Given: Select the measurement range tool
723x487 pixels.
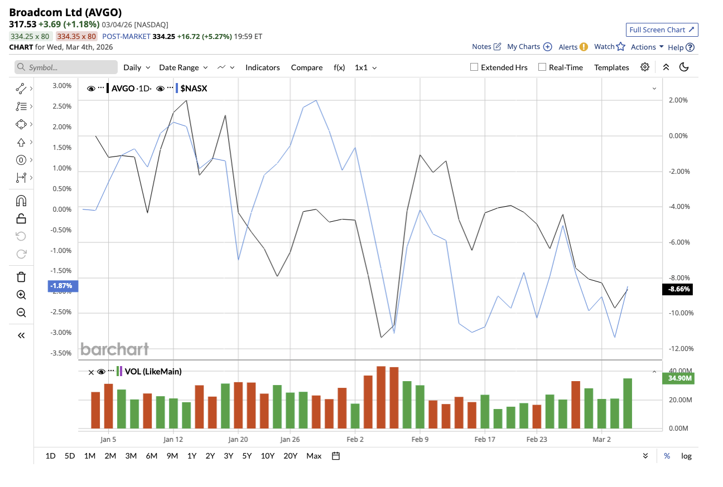Looking at the screenshot, I should 21,178.
